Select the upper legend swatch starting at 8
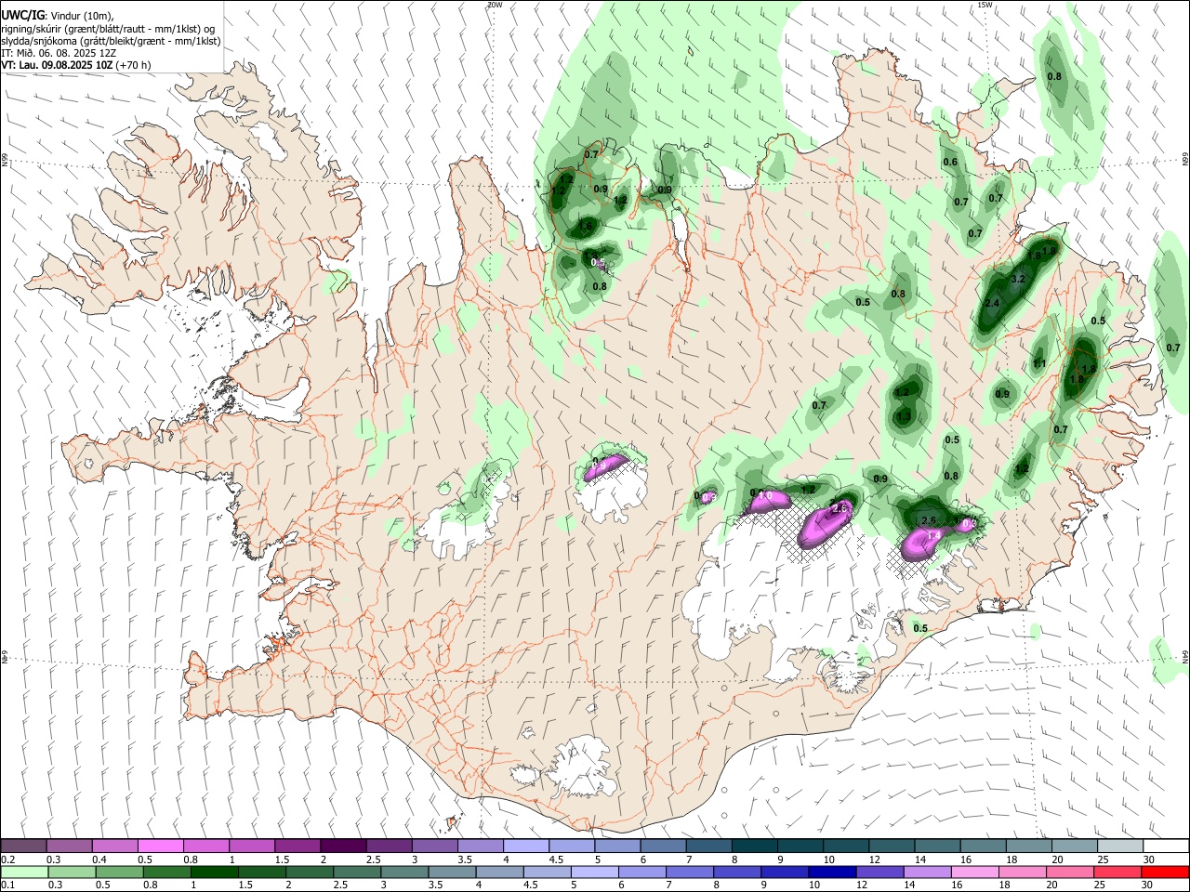This screenshot has width=1190, height=892. pos(753,846)
